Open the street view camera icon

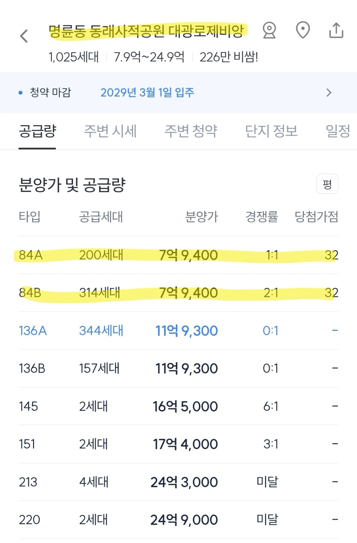click(269, 31)
